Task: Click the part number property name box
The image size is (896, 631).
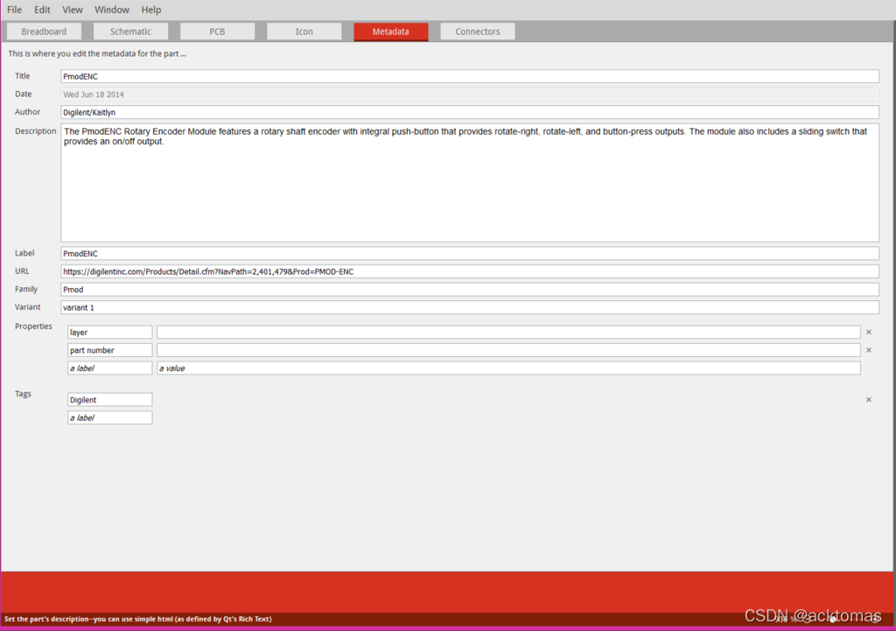Action: (109, 350)
